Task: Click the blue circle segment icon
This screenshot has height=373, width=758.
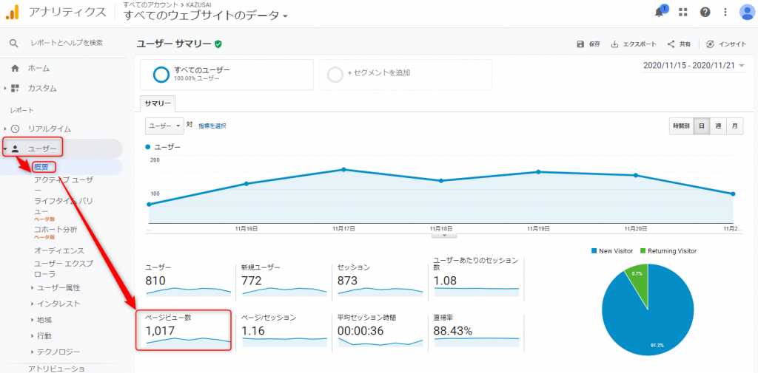Action: coord(161,75)
